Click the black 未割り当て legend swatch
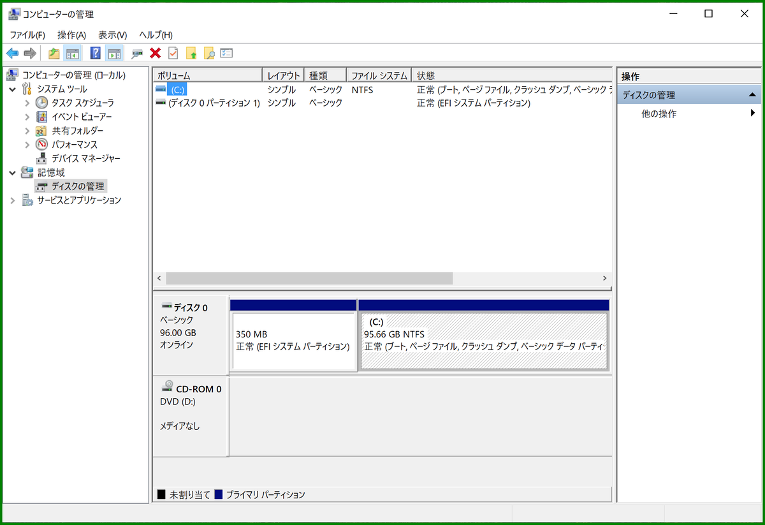 click(x=161, y=494)
